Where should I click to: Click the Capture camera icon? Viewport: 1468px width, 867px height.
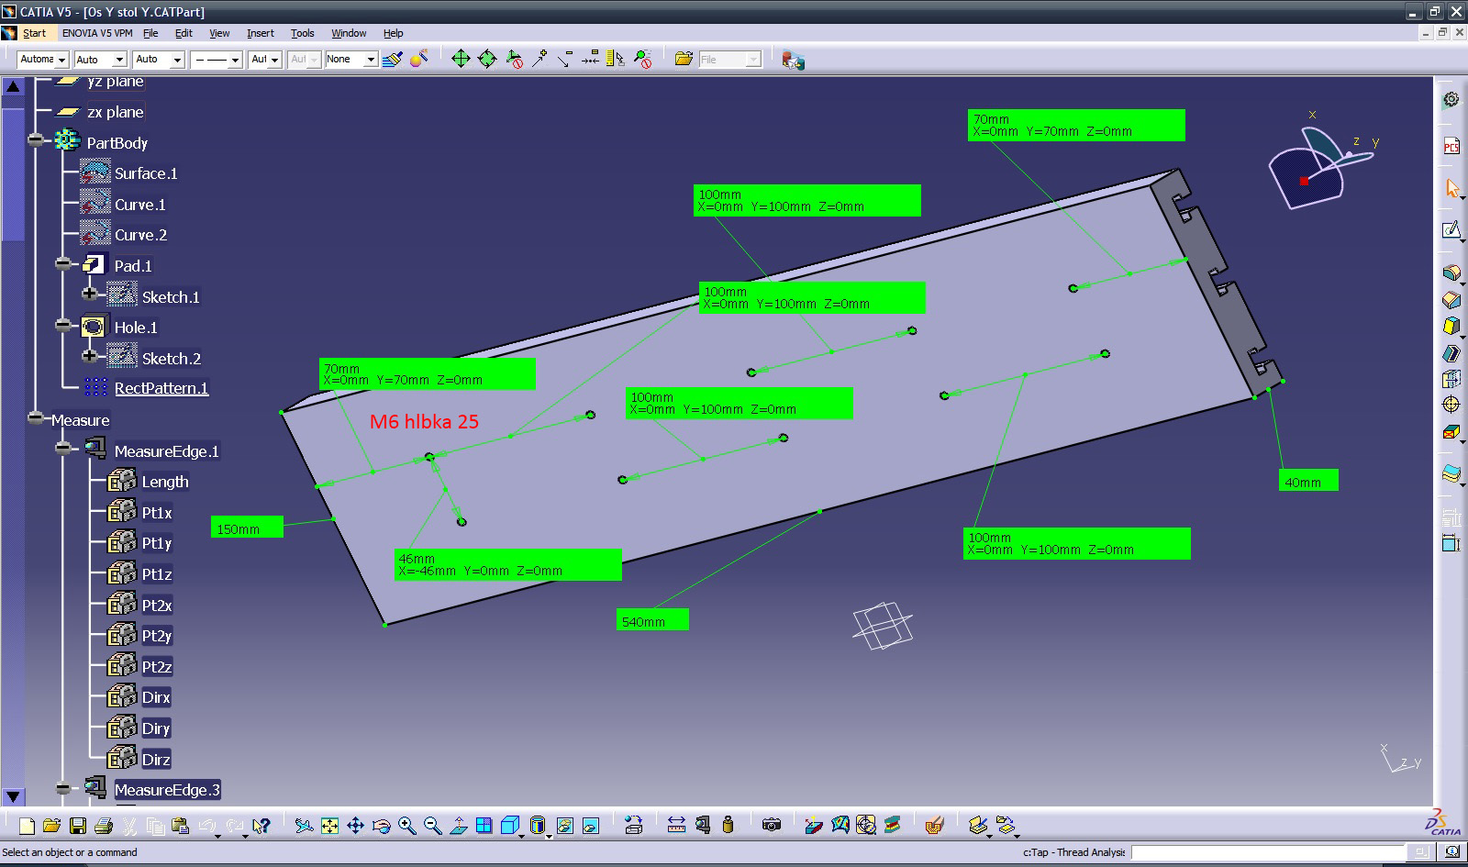tap(771, 826)
